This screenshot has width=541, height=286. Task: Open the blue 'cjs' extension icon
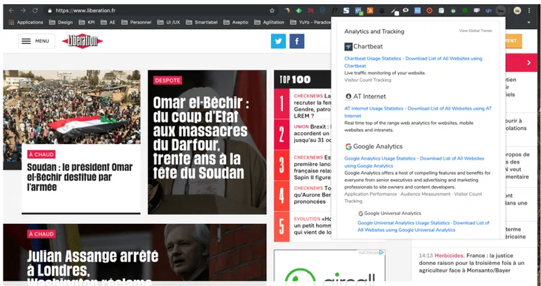(488, 11)
